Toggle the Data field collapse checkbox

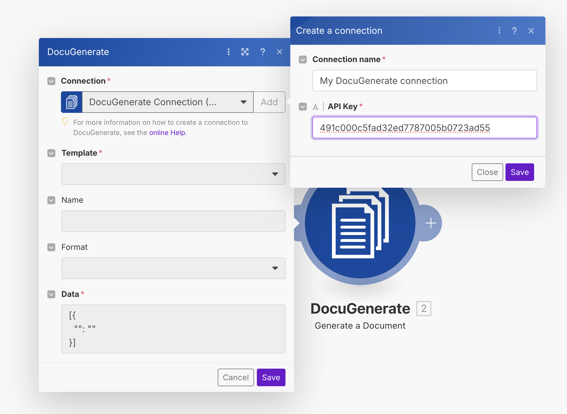tap(51, 294)
